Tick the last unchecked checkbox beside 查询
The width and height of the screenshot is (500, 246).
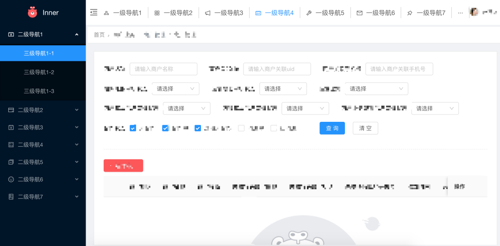274,128
